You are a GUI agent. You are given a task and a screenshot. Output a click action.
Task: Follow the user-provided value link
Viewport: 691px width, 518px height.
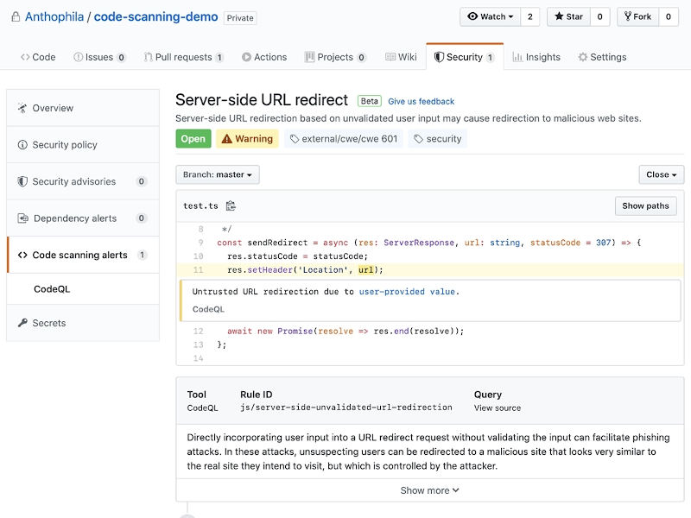pyautogui.click(x=407, y=292)
